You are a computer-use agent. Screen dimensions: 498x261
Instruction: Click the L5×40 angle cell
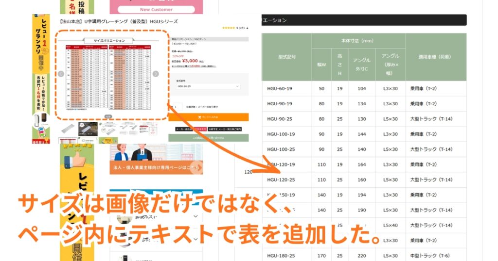[x=391, y=226]
